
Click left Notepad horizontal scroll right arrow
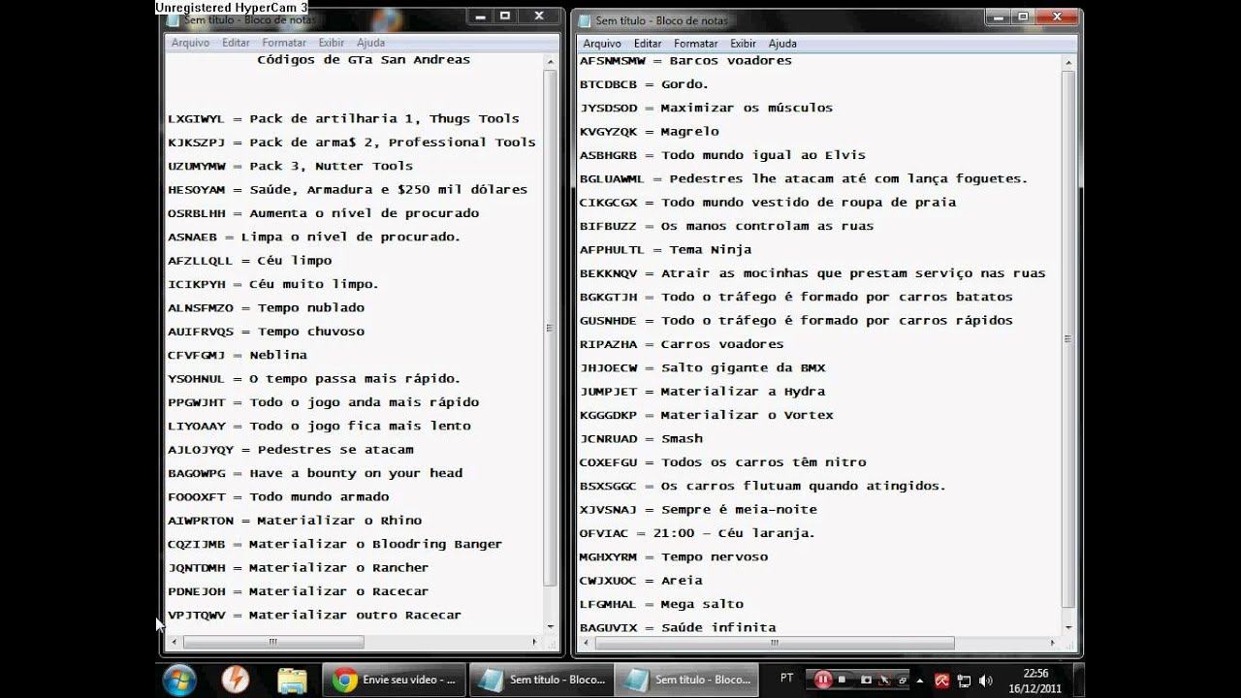click(534, 642)
